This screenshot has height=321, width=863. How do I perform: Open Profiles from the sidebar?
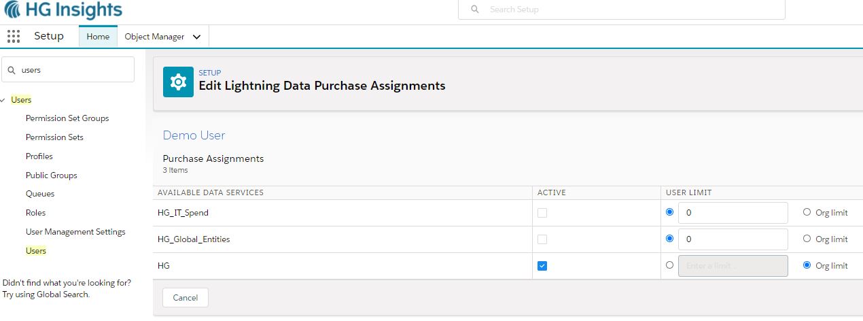point(39,156)
